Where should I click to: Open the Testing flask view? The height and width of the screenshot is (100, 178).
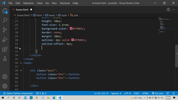point(5,59)
